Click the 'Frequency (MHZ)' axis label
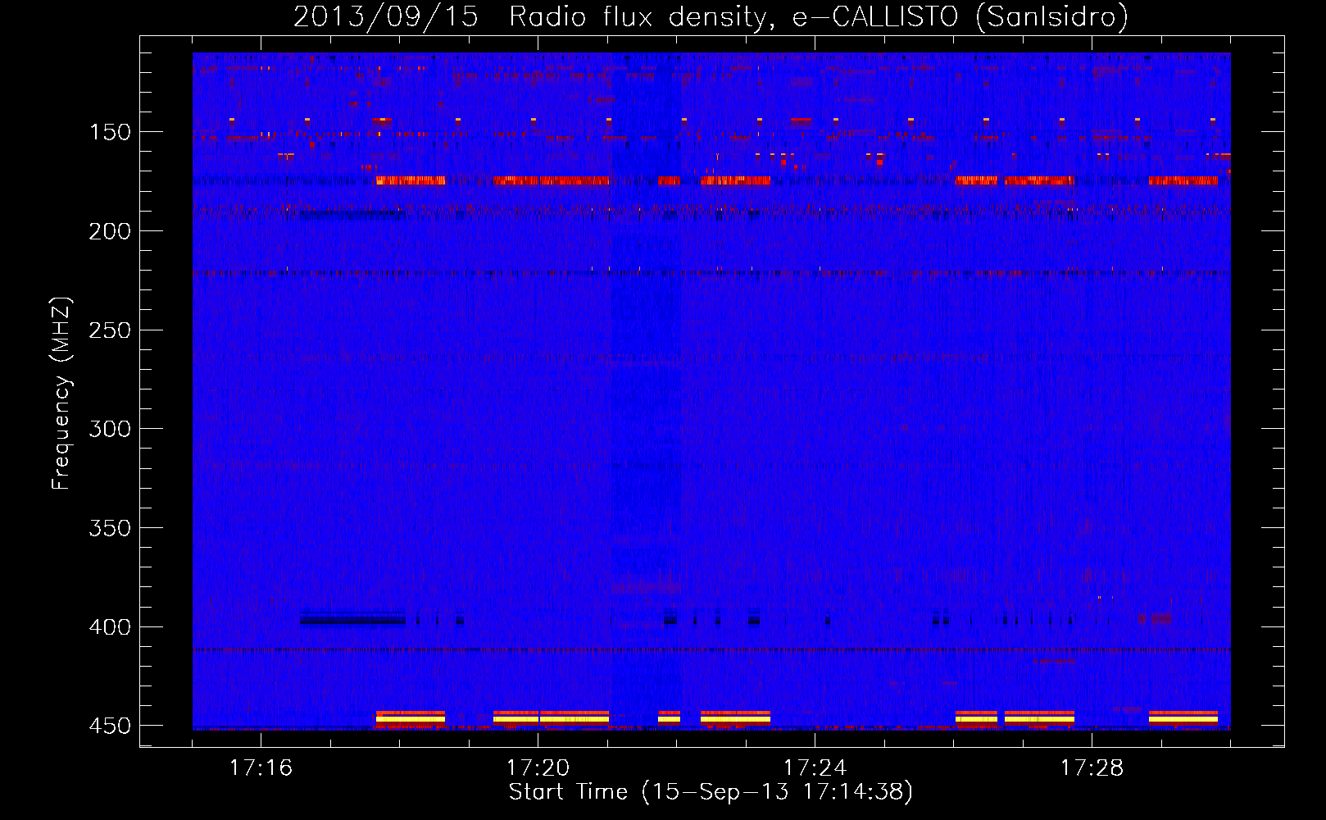 (61, 394)
